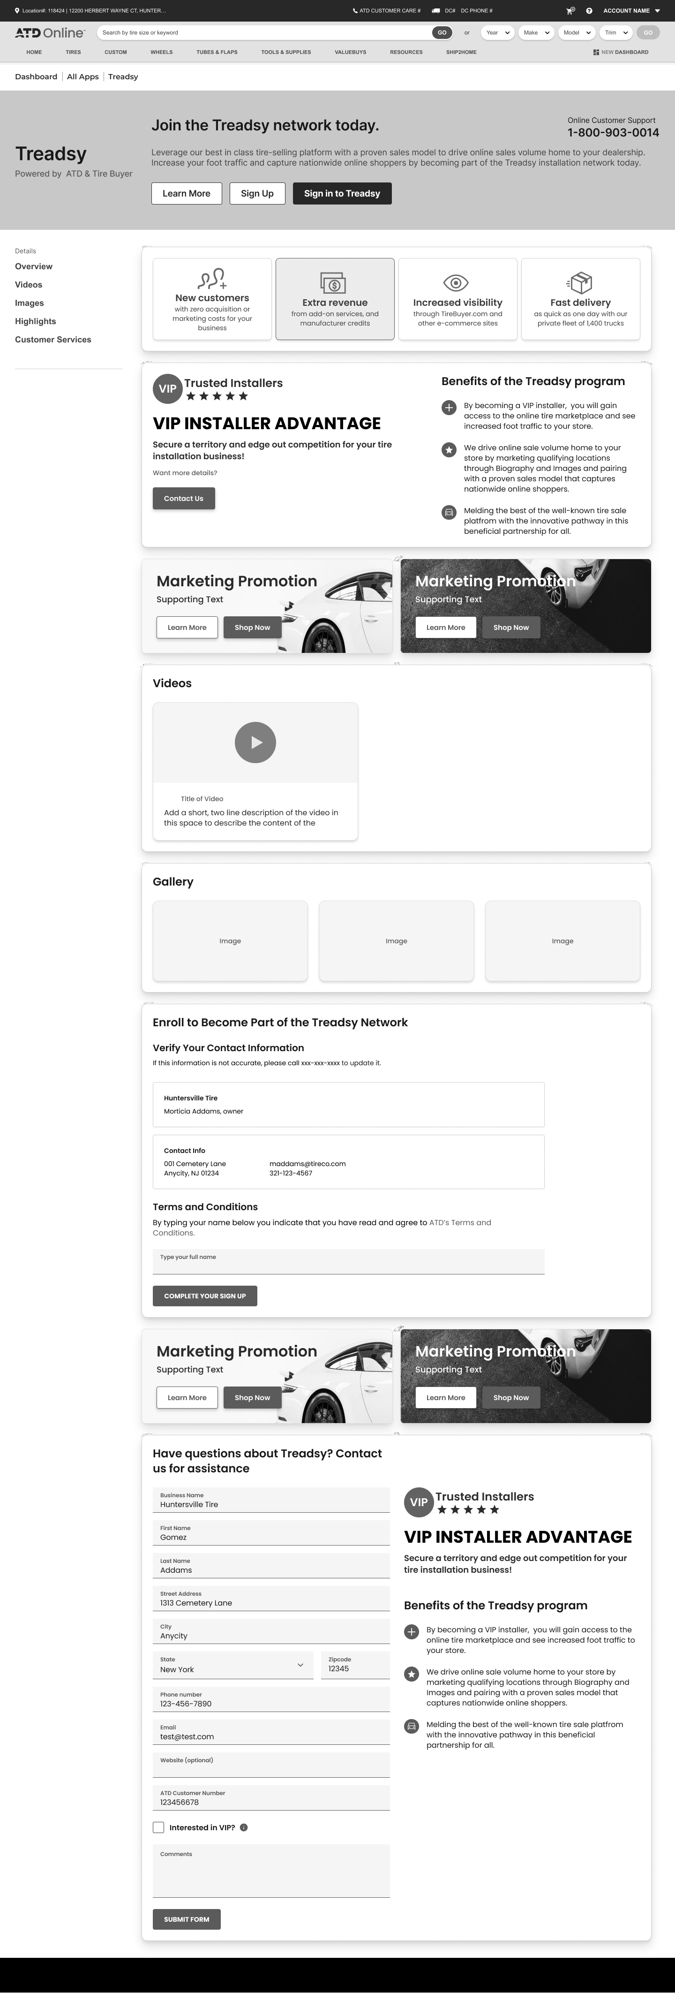Click the tire size or keyword search field
The width and height of the screenshot is (675, 1993).
coord(264,32)
